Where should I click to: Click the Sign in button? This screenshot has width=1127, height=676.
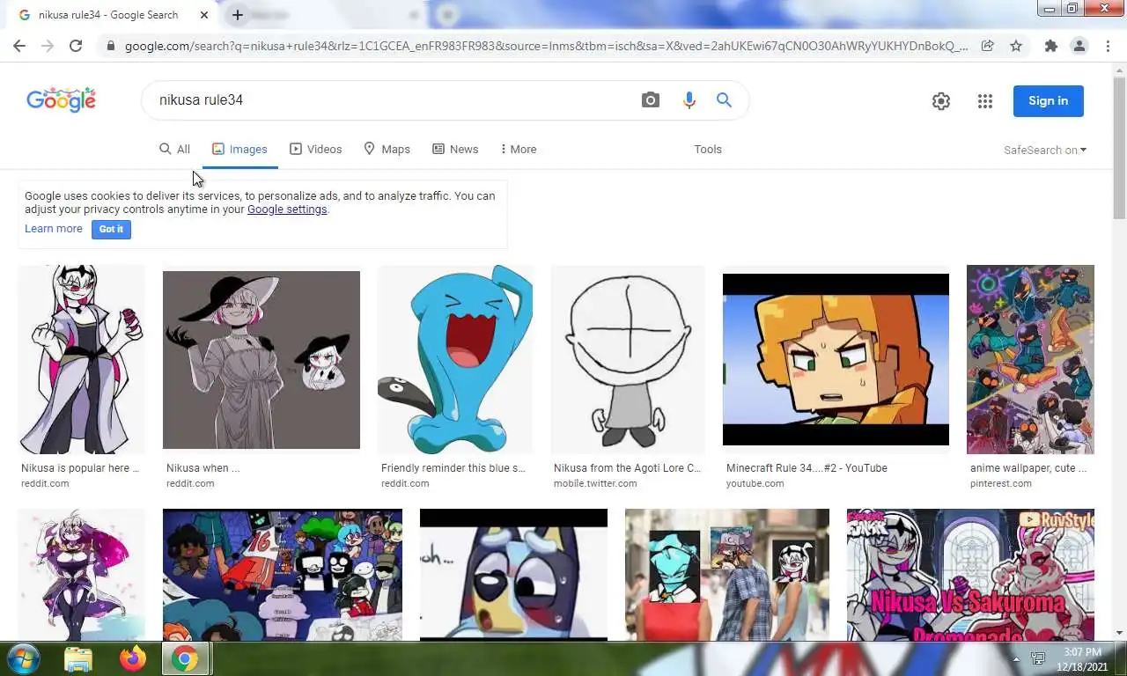coord(1048,100)
